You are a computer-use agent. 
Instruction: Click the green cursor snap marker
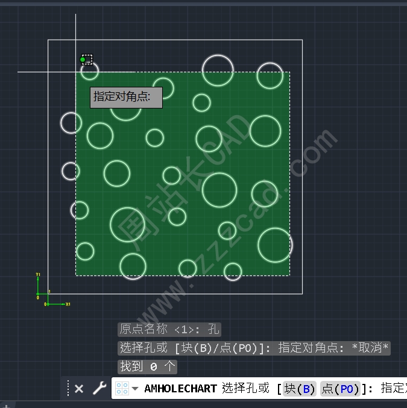[x=83, y=60]
